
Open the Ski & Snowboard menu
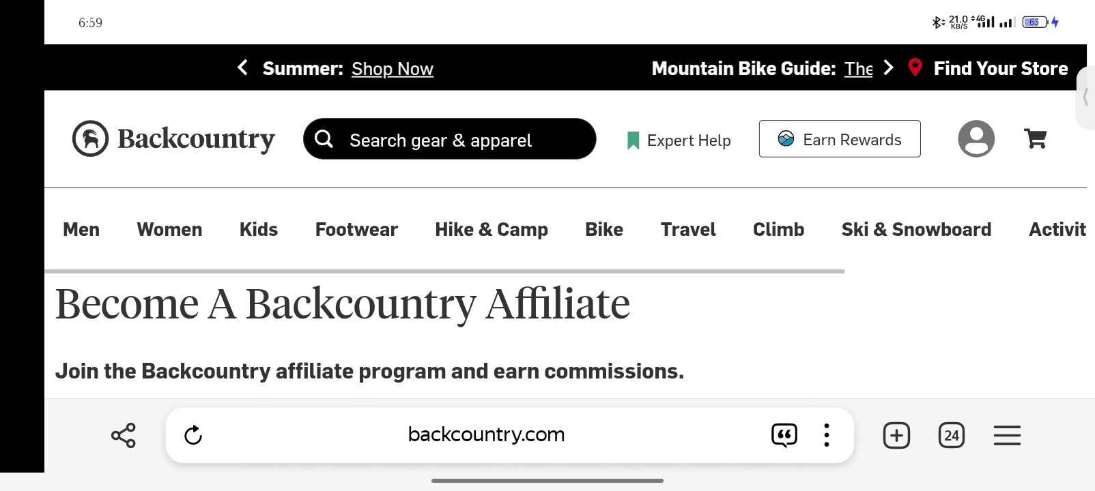click(916, 230)
